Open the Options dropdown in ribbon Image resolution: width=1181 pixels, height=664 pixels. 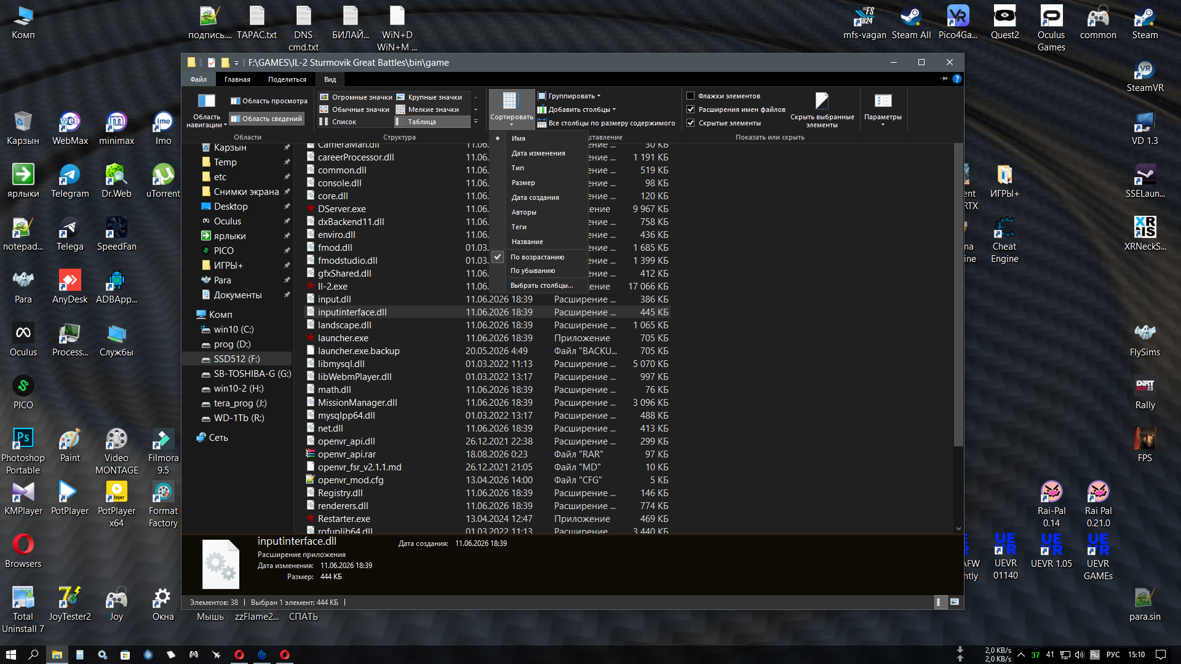coord(883,110)
